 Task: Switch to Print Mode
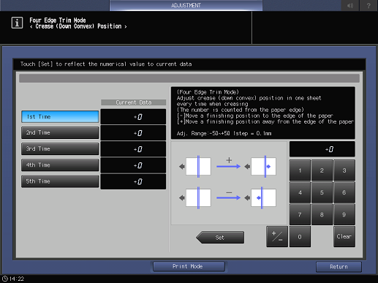pyautogui.click(x=189, y=266)
